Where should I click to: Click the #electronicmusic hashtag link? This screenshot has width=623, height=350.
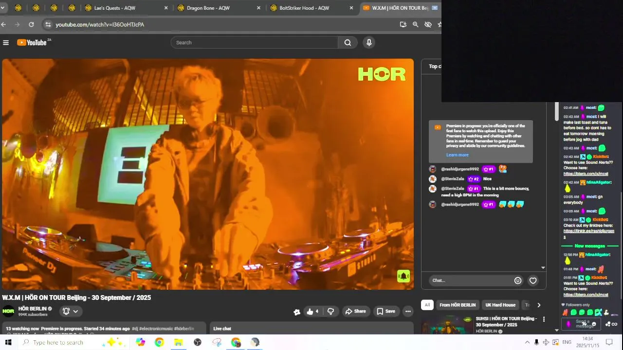click(x=156, y=329)
